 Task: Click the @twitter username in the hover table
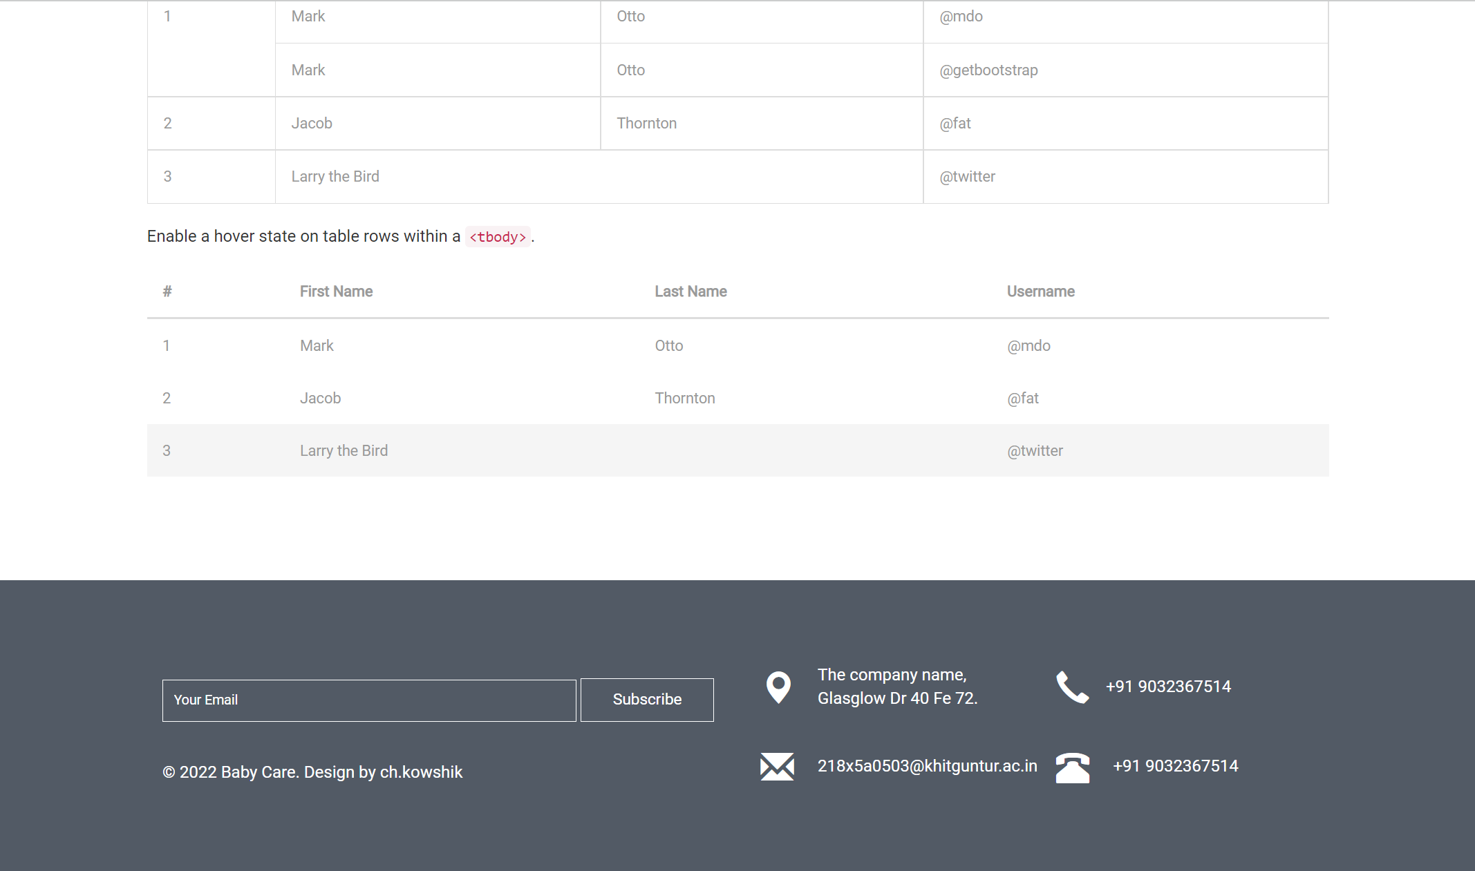(1035, 450)
